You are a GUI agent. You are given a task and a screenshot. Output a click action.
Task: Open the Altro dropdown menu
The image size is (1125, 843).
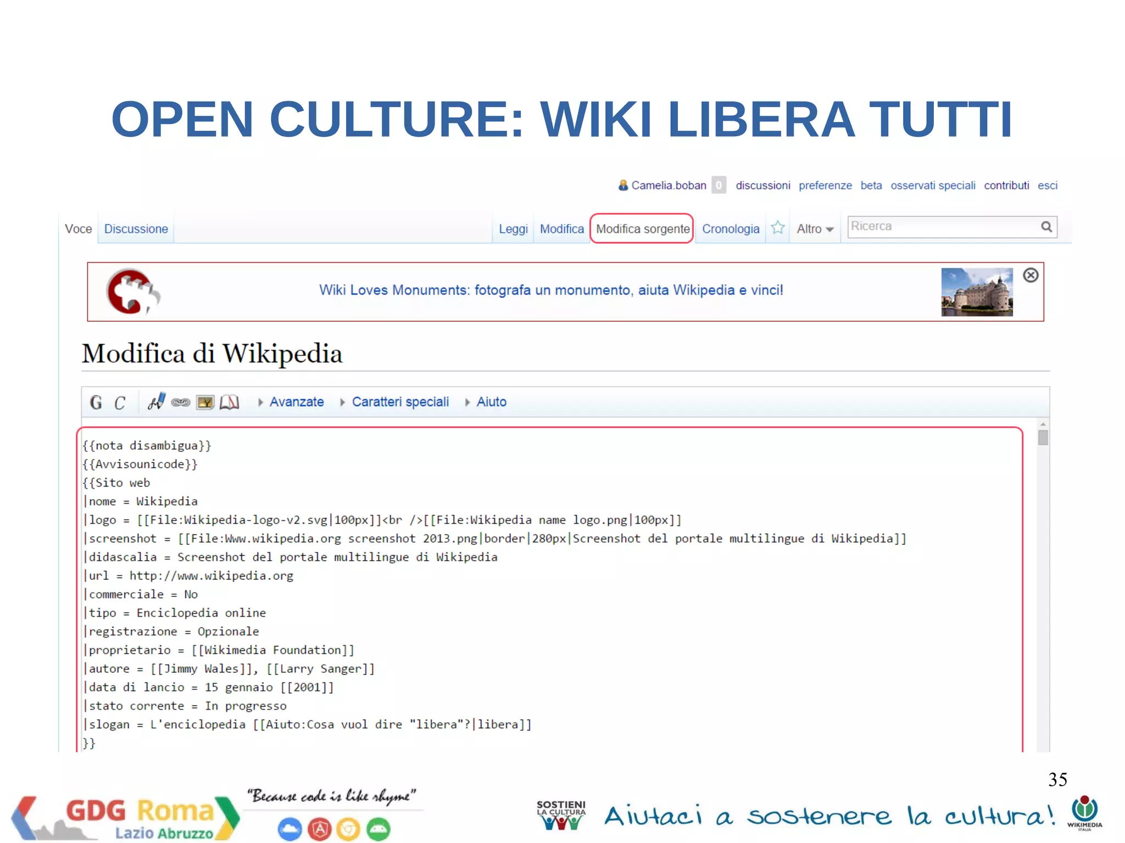point(815,229)
